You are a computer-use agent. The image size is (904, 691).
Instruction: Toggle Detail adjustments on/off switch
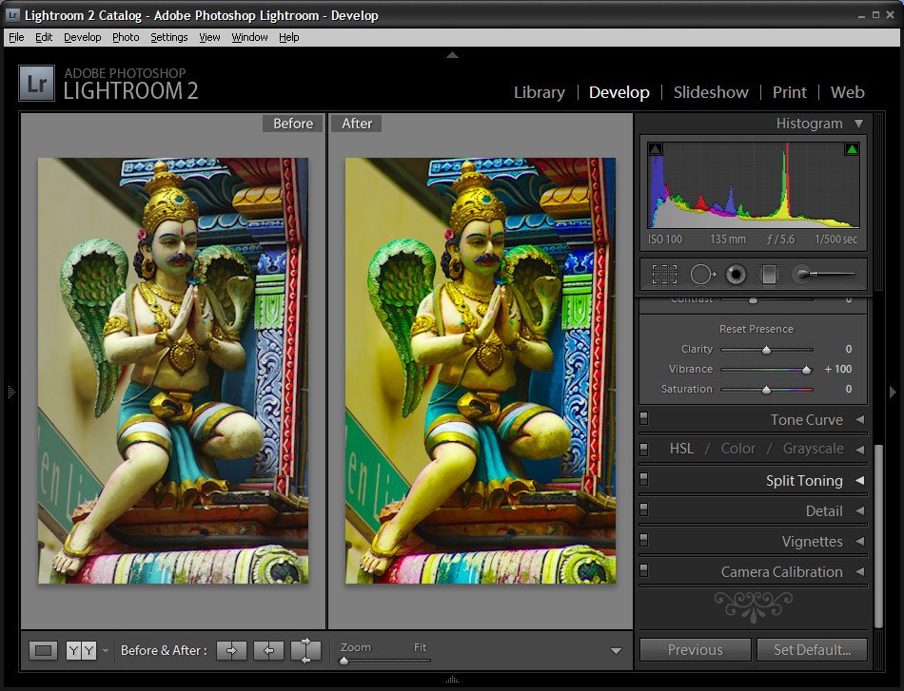pos(644,509)
